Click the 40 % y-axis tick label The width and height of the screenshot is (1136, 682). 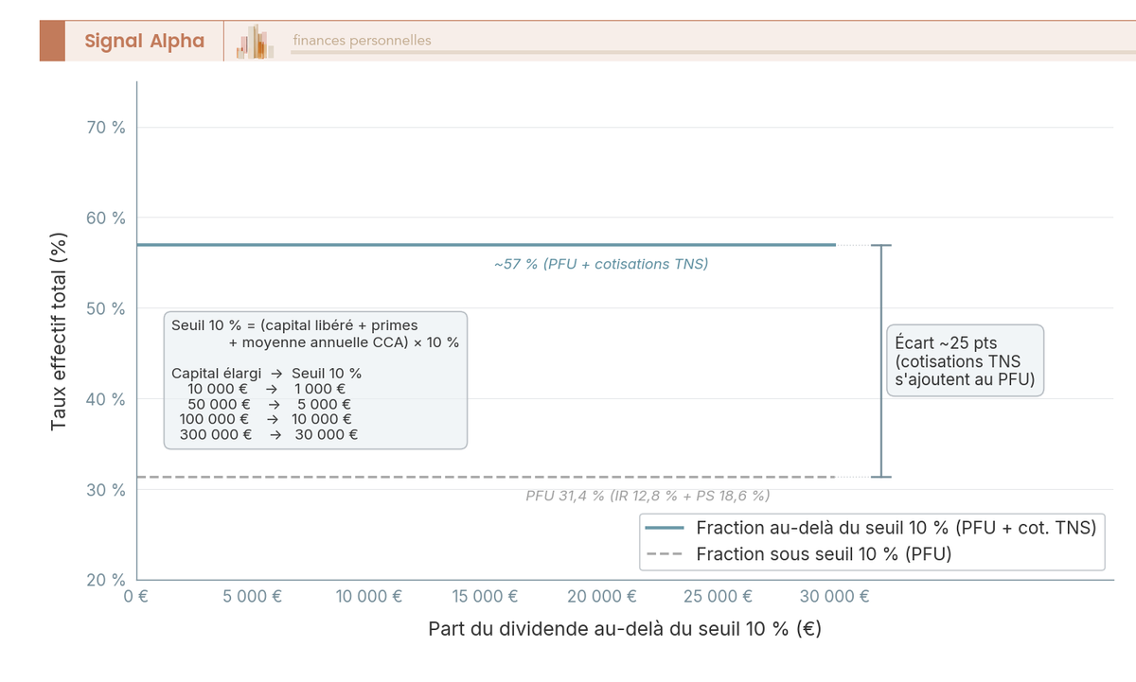pyautogui.click(x=106, y=399)
